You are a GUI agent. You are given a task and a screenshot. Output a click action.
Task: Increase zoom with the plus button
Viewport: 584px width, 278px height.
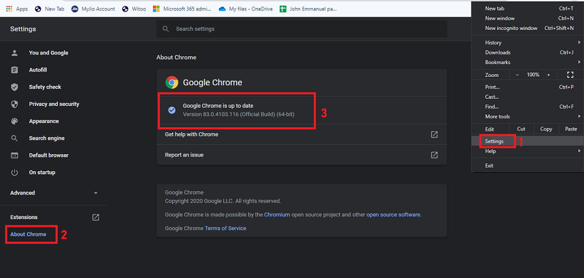(x=548, y=75)
